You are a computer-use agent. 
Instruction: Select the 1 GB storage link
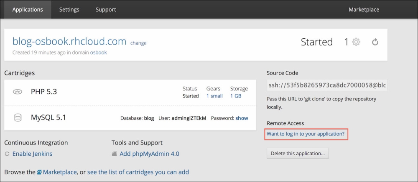236,96
